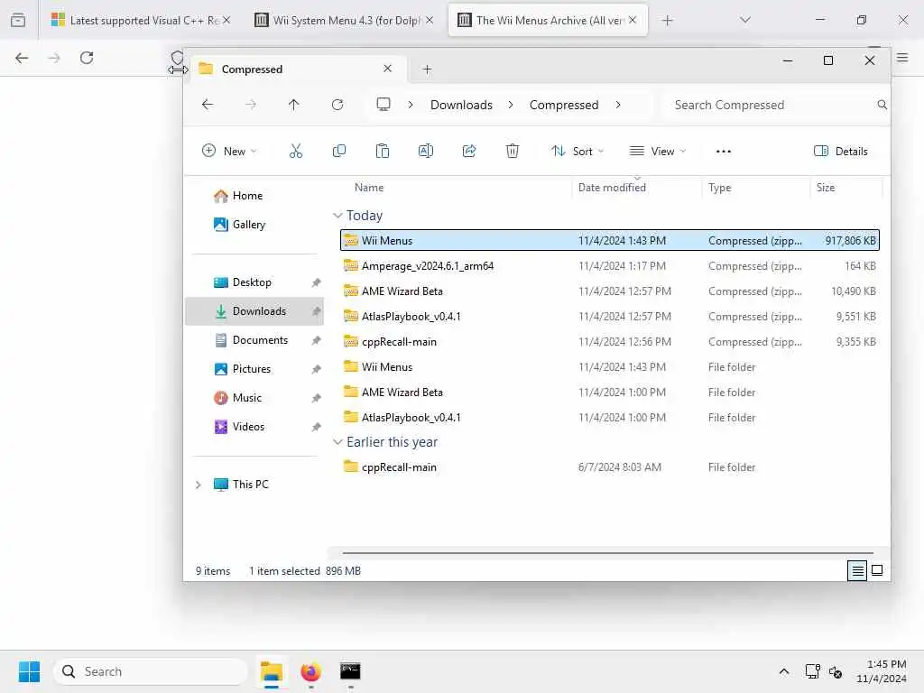Open the View dropdown menu
This screenshot has height=693, width=924.
pyautogui.click(x=658, y=152)
